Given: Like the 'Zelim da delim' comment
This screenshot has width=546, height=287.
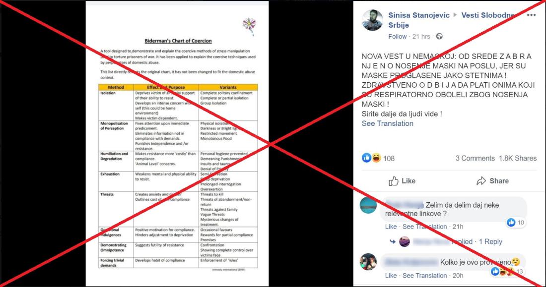Looking at the screenshot, I should [x=391, y=227].
